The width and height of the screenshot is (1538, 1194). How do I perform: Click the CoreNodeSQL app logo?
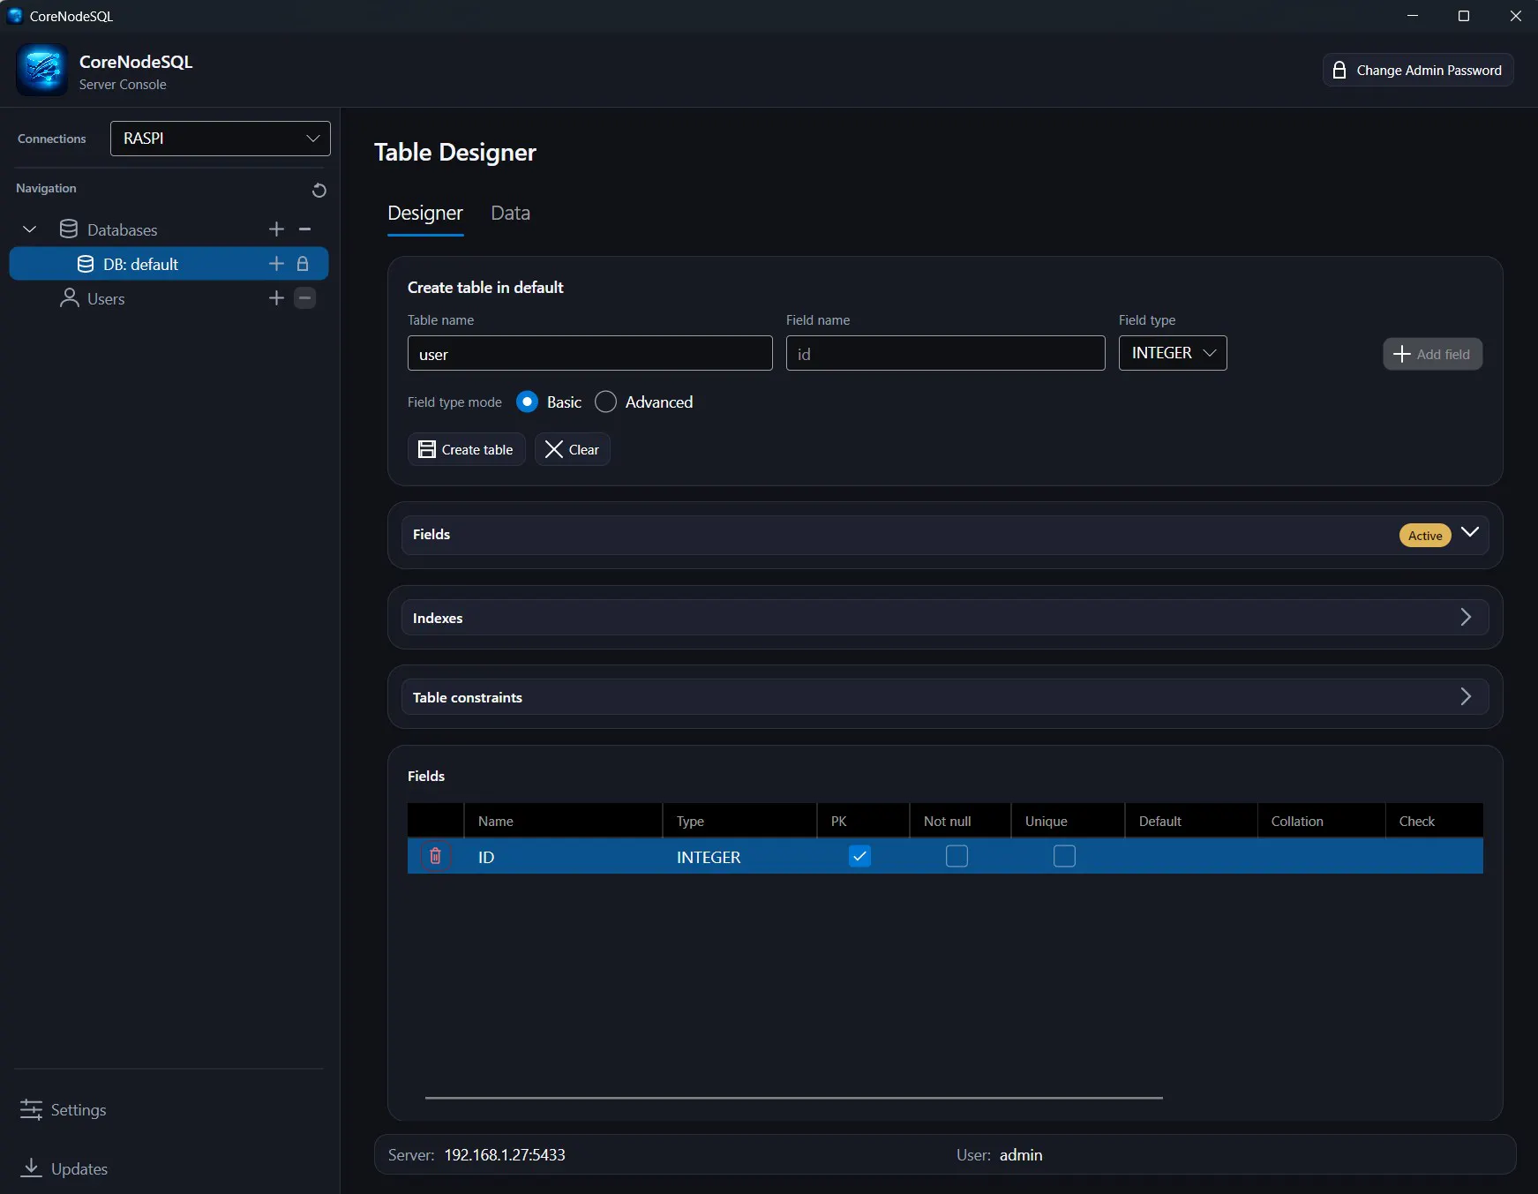41,70
